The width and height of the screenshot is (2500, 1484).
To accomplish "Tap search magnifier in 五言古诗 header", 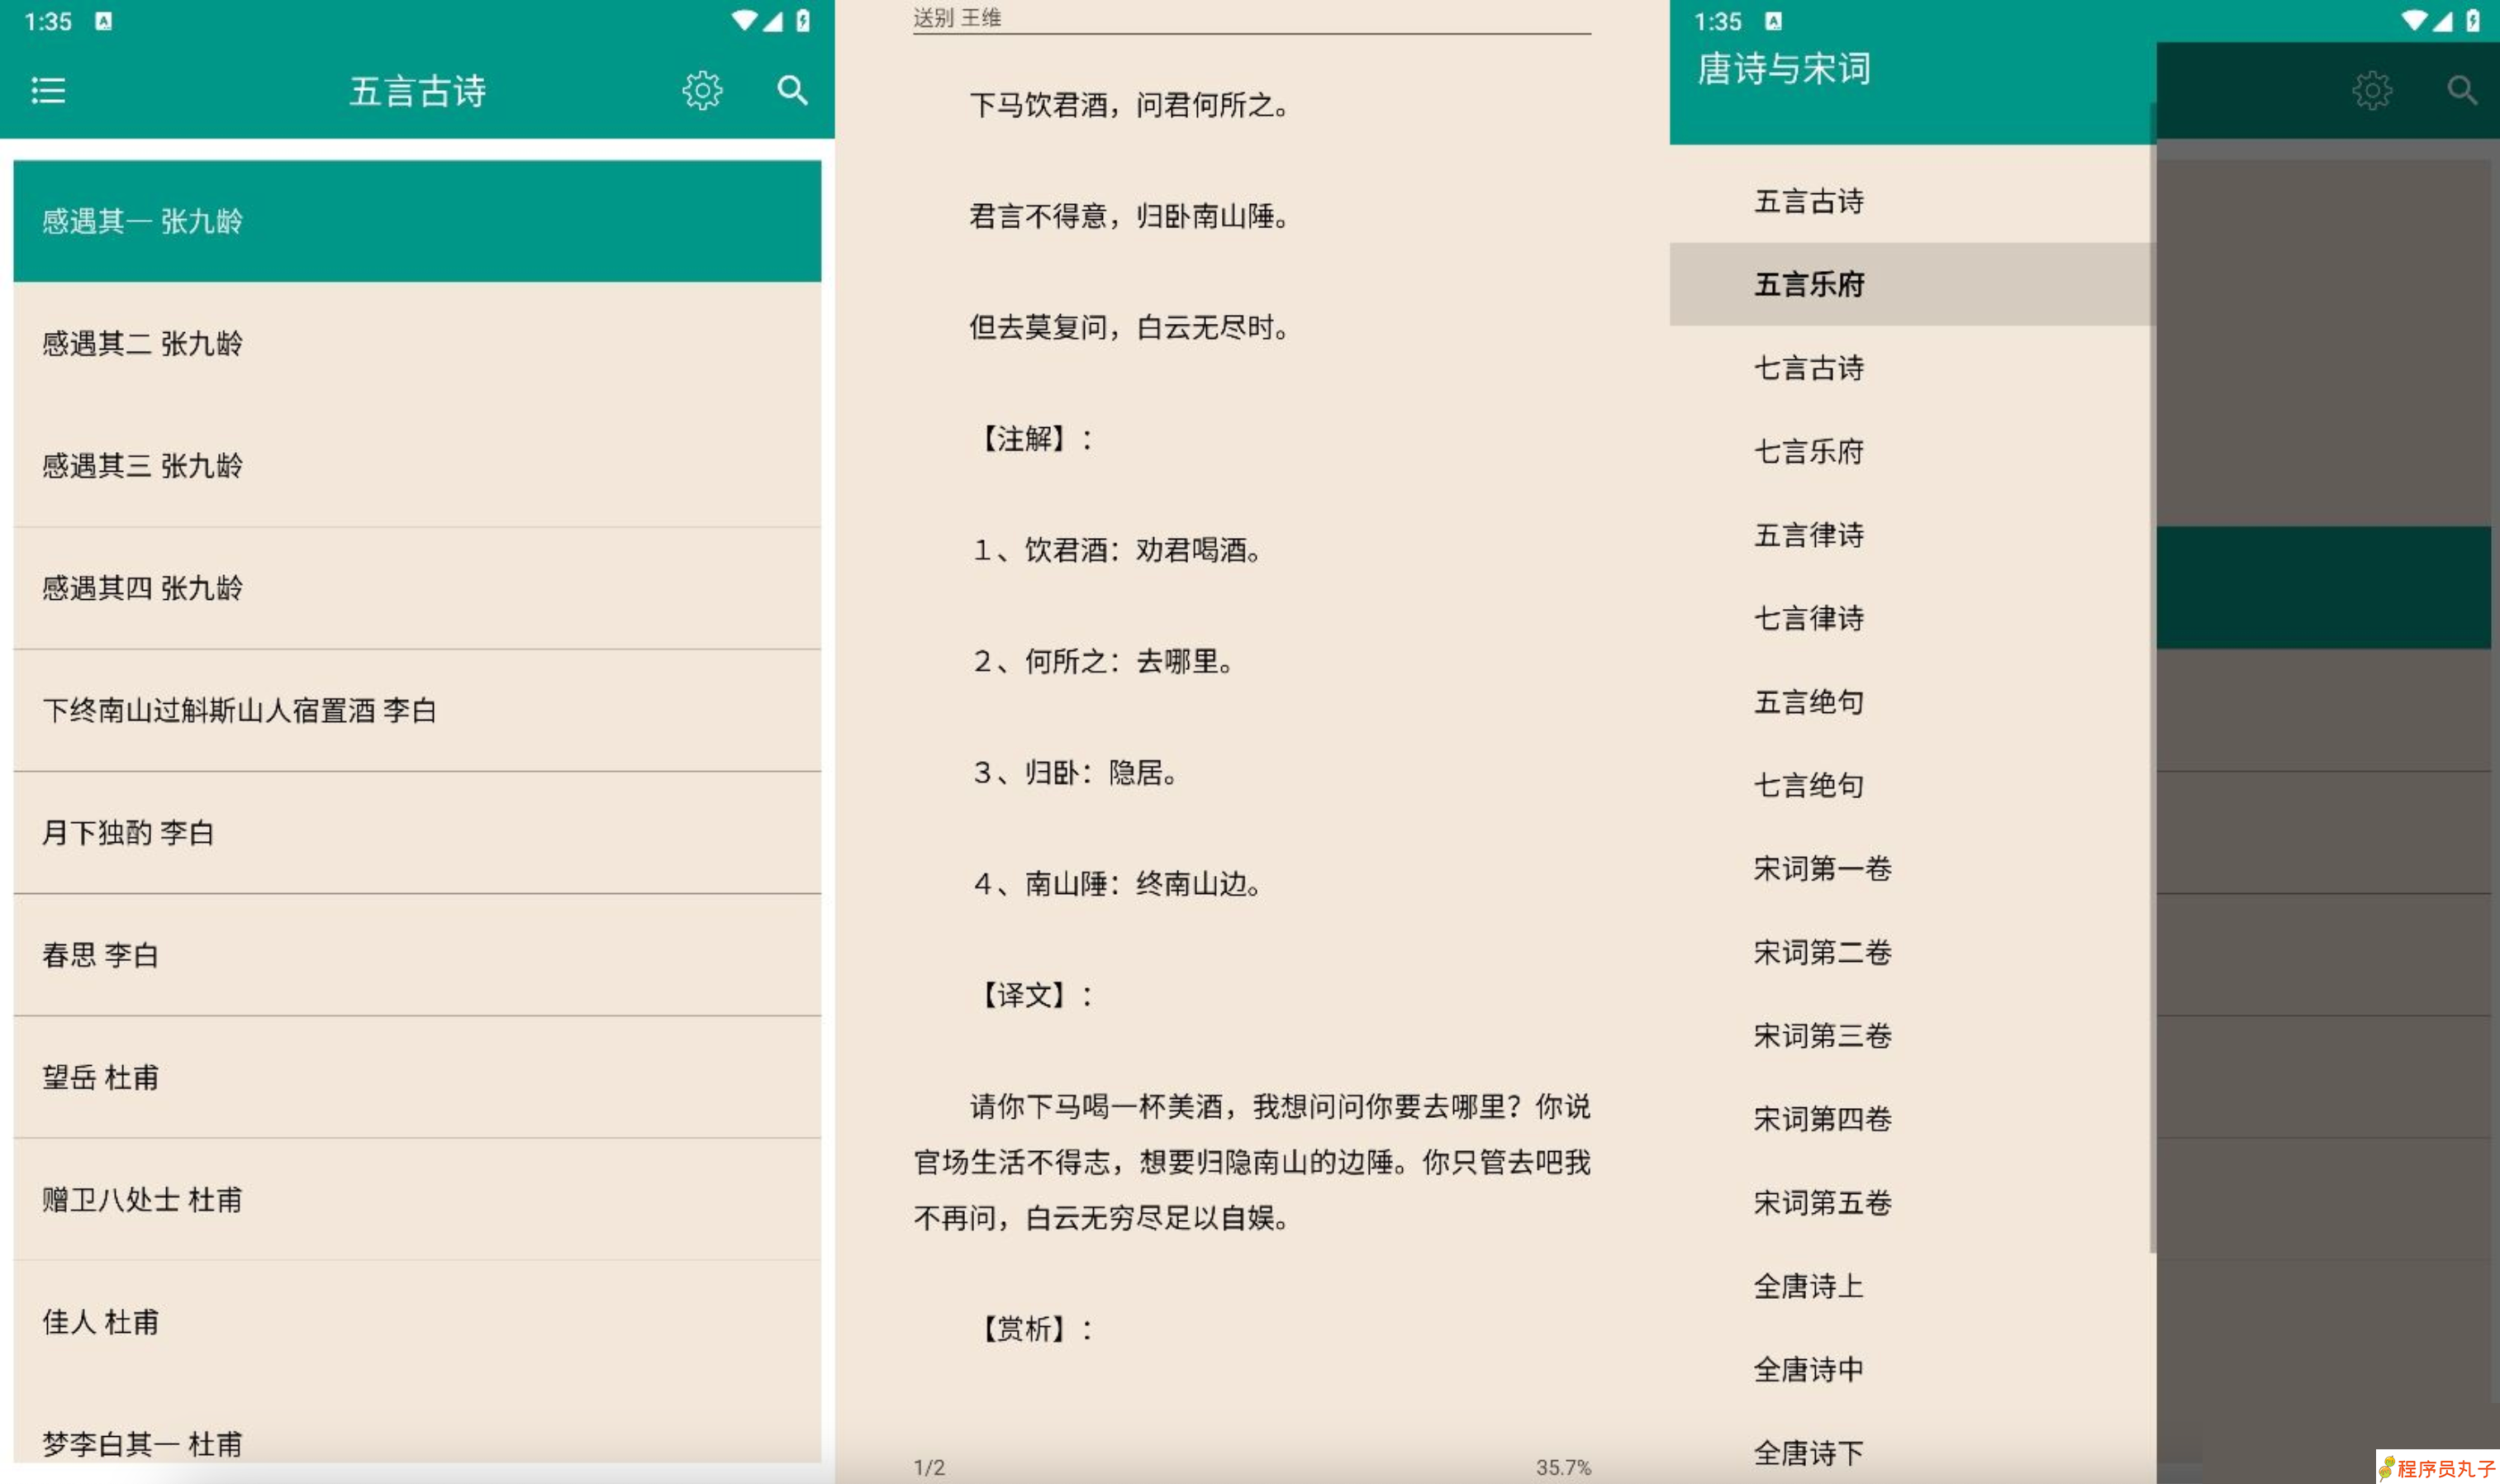I will 792,91.
